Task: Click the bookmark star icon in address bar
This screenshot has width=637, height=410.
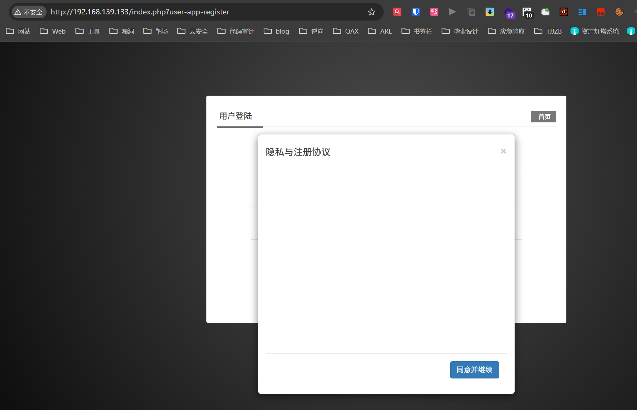Action: pos(371,12)
